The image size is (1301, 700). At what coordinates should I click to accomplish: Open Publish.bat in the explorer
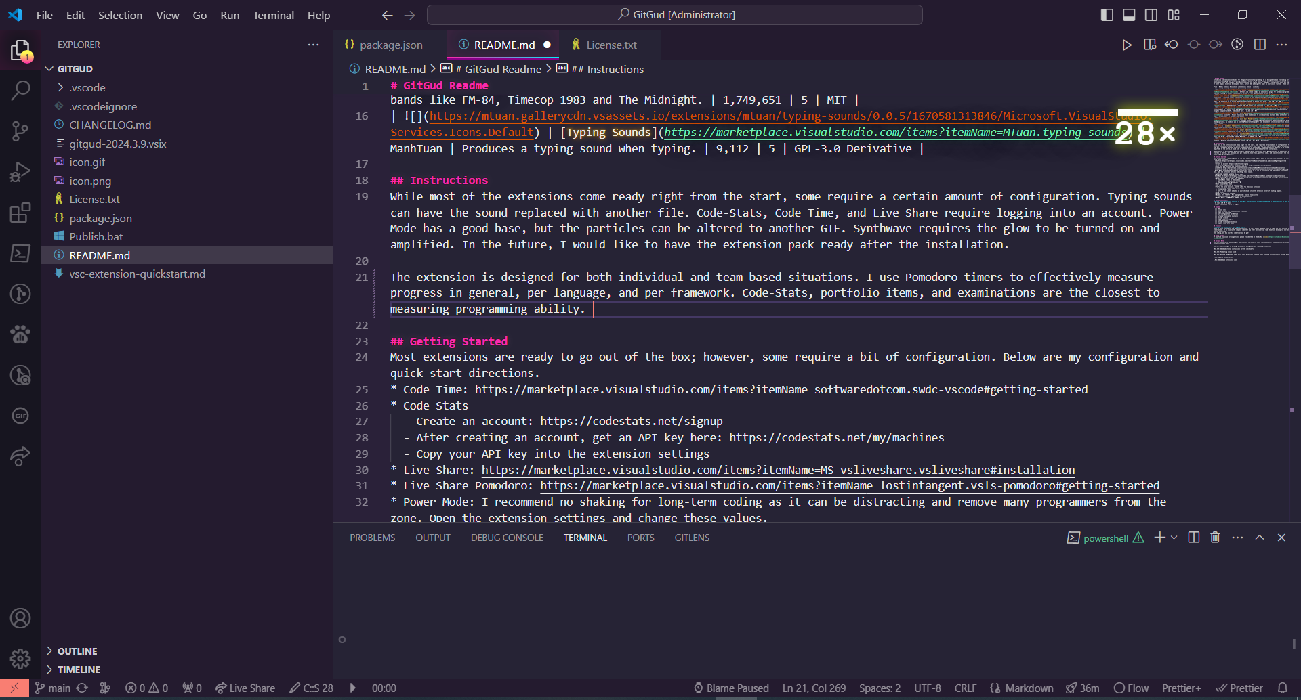coord(96,236)
